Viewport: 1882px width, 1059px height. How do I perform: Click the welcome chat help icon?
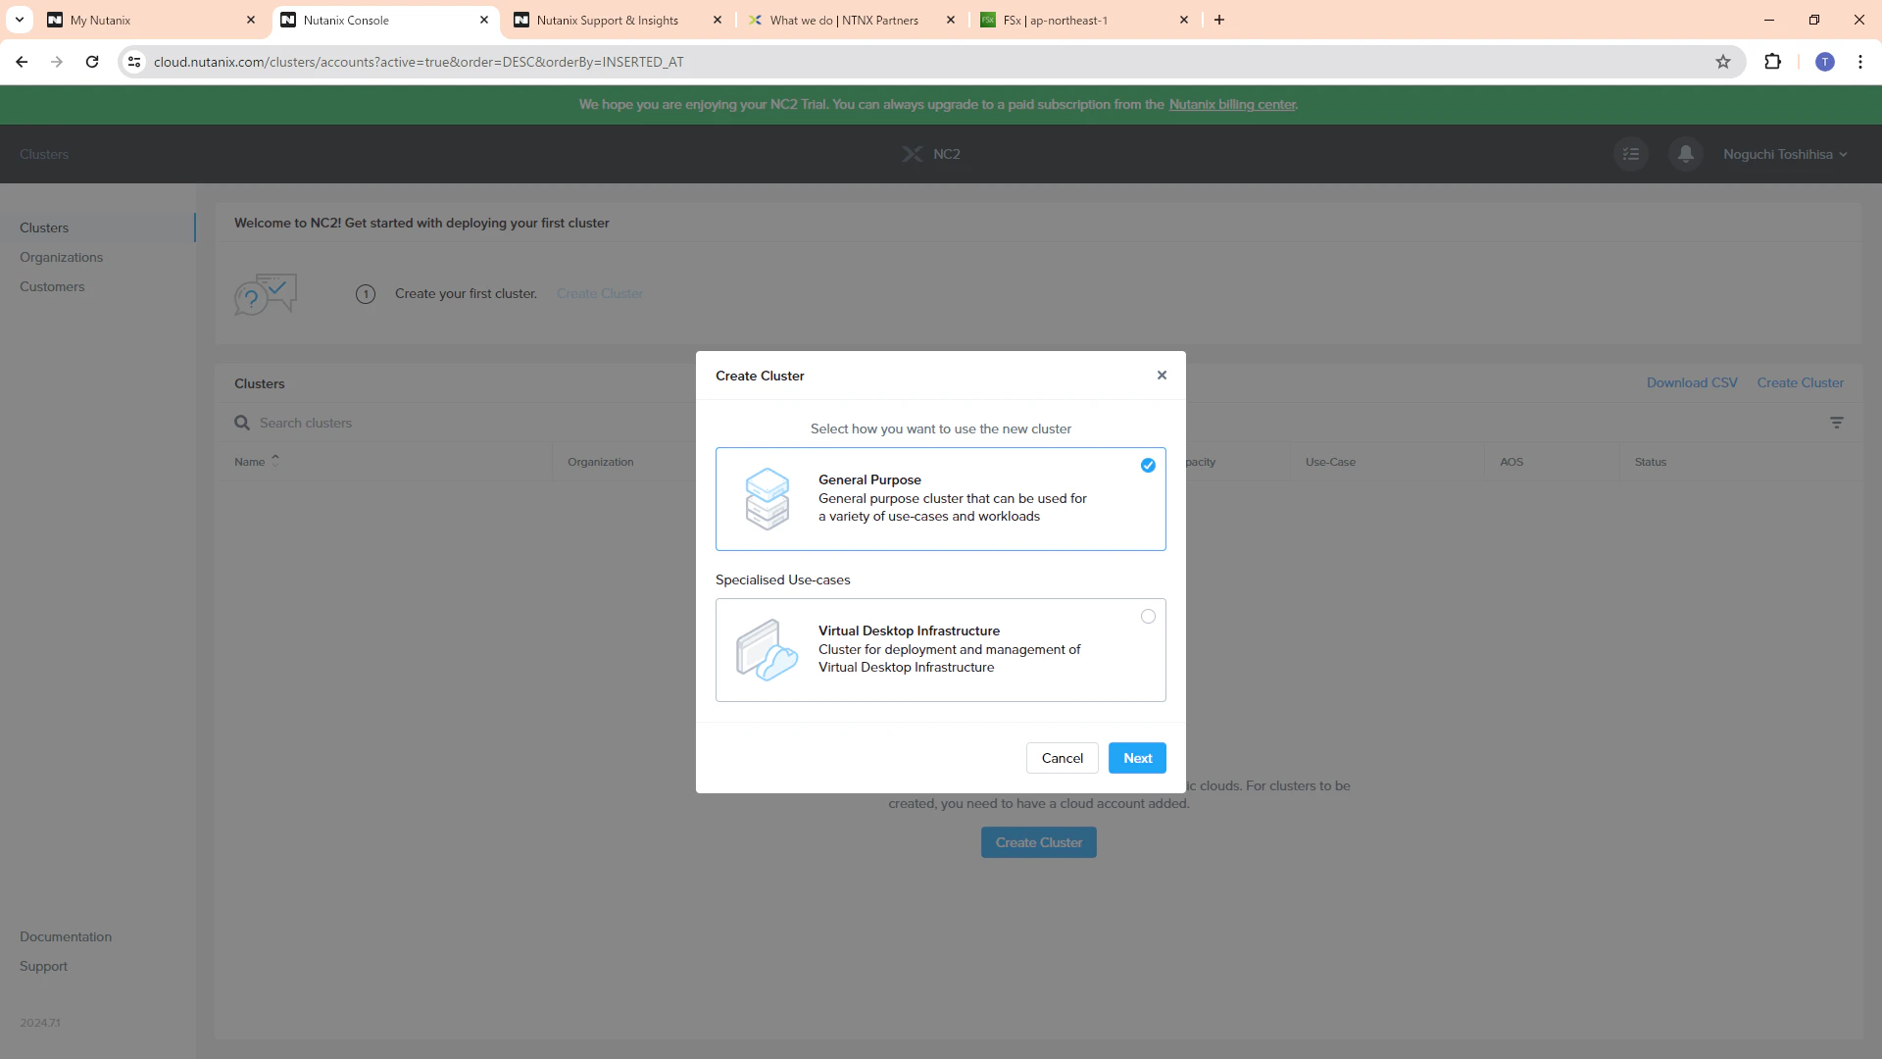[x=265, y=294]
